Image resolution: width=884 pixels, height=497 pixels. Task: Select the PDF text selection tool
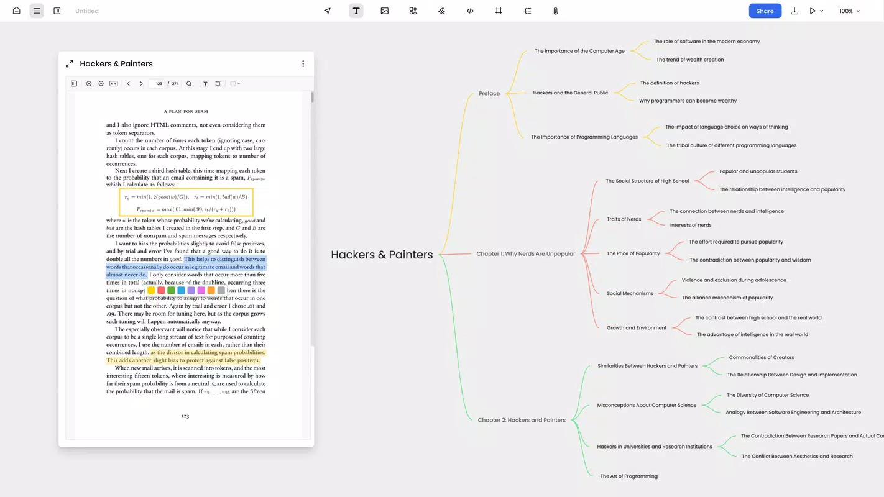[x=205, y=83]
